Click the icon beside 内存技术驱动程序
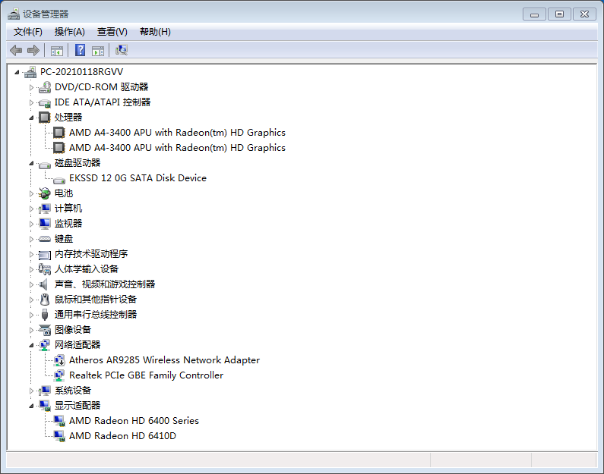 [45, 255]
